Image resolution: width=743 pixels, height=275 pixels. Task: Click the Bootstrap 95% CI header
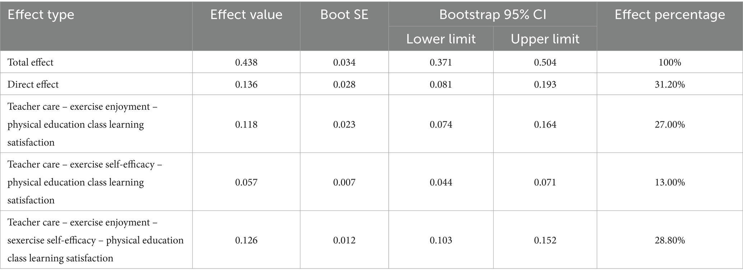(492, 15)
